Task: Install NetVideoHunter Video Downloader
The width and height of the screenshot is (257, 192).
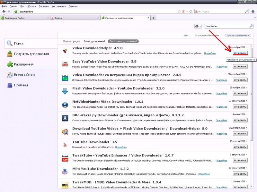Action: (240, 107)
